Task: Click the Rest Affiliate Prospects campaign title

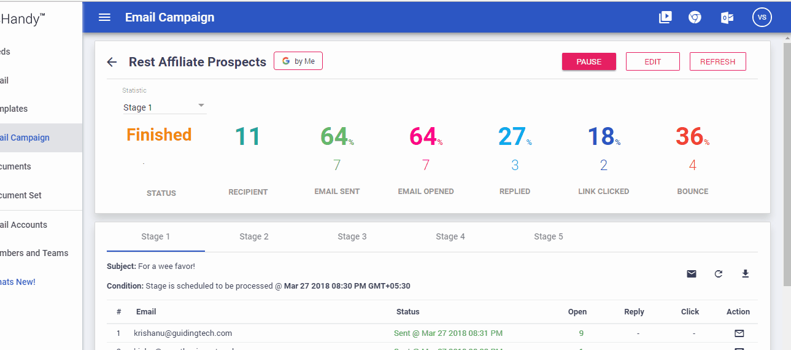Action: coord(198,62)
